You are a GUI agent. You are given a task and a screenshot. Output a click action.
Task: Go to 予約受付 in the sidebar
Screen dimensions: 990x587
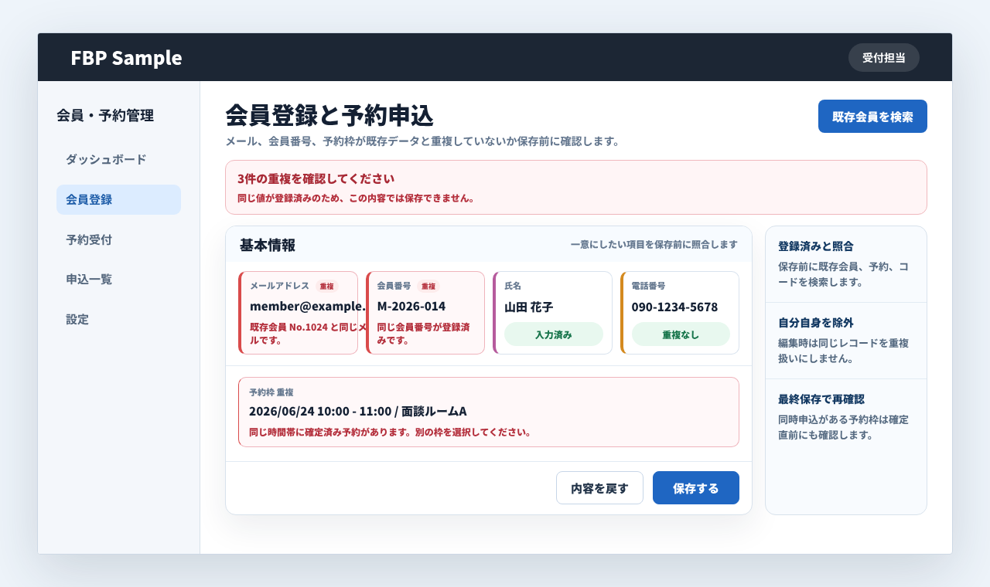point(118,239)
